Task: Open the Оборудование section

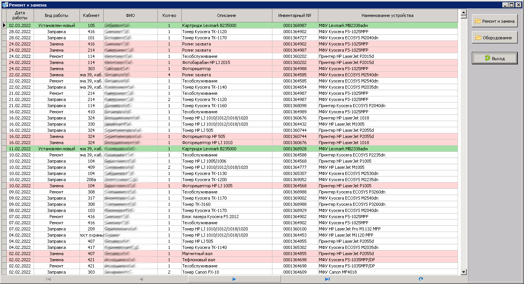Action: tap(494, 37)
